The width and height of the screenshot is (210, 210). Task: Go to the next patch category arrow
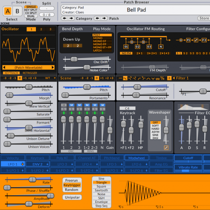[71, 18]
